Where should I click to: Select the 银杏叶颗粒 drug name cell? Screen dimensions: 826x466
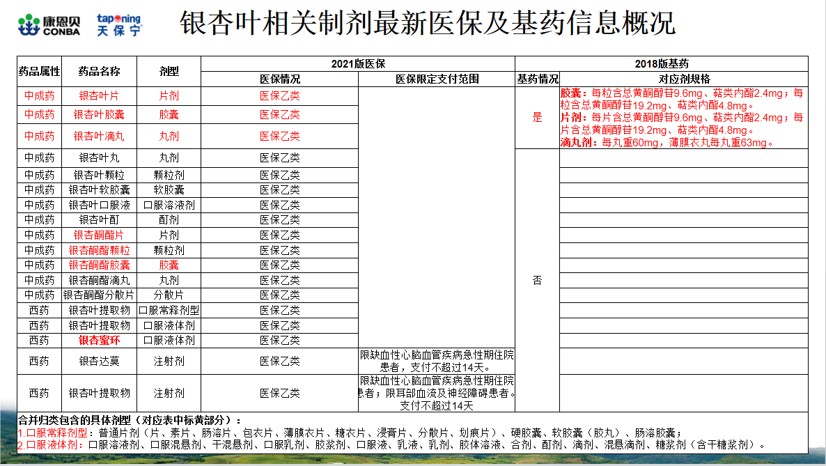[99, 175]
